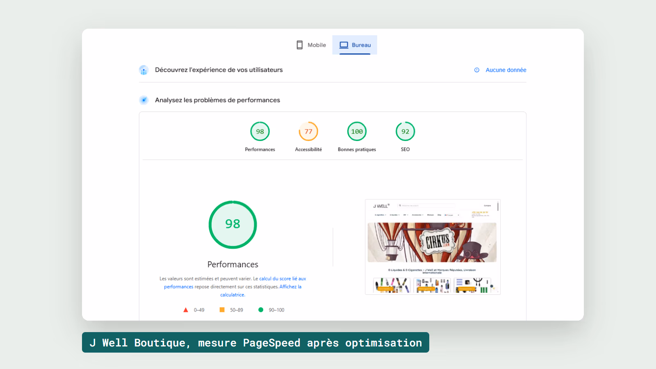Open the Aucune donnée link
The image size is (656, 369).
pos(506,70)
